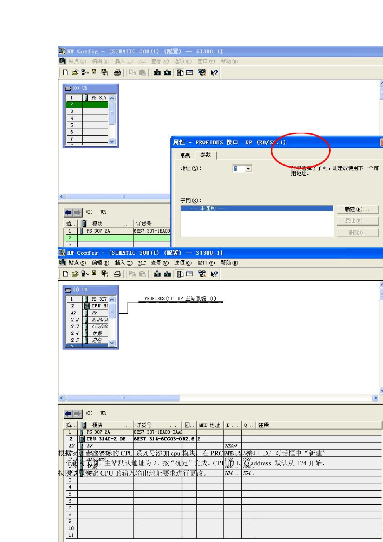Click Save icon in lower HW Config toolbar
Viewport: 383px width, 542px height.
[94, 274]
